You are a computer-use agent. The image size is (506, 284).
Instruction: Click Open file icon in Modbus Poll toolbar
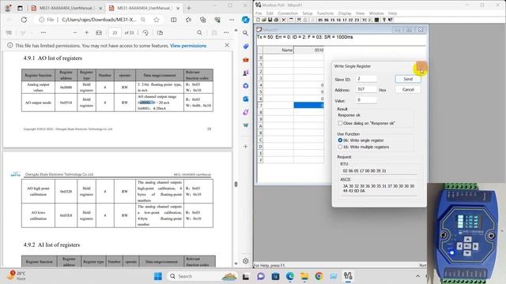(x=264, y=20)
